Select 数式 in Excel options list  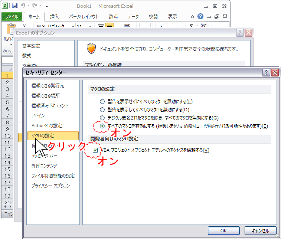(x=27, y=56)
